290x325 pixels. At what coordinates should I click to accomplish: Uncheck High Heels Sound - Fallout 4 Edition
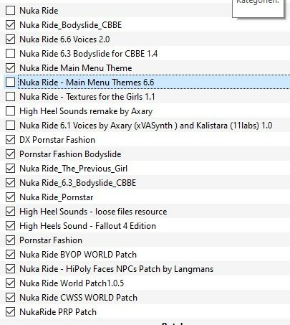pyautogui.click(x=10, y=226)
